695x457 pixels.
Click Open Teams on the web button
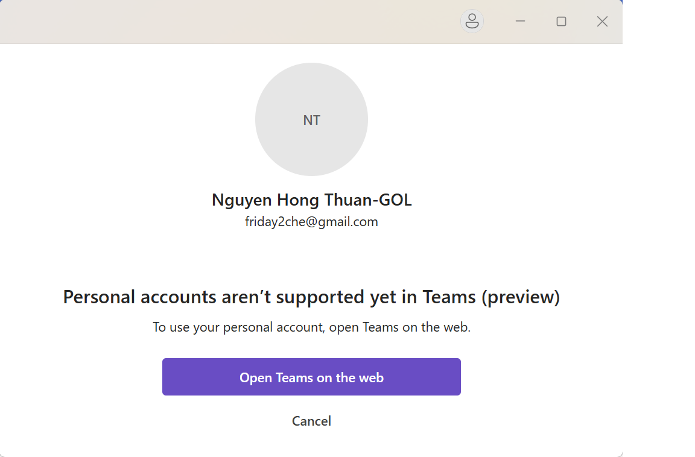pyautogui.click(x=311, y=377)
